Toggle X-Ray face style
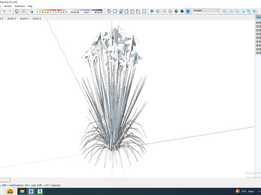Image resolution: width=261 pixels, height=195 pixels. click(152, 11)
